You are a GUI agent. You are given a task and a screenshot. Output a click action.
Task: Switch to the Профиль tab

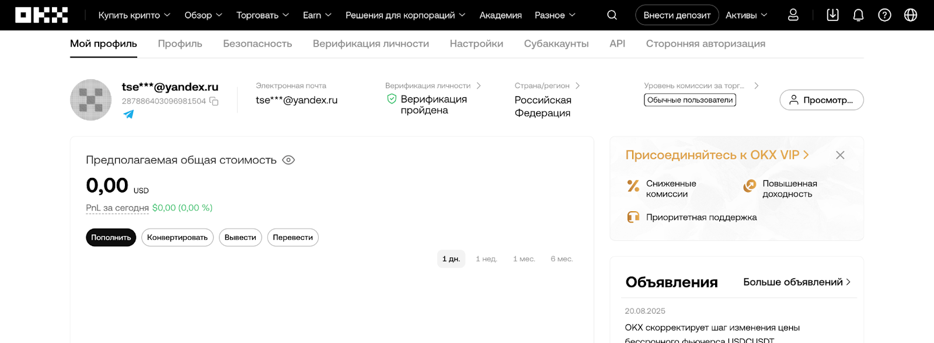coord(180,44)
